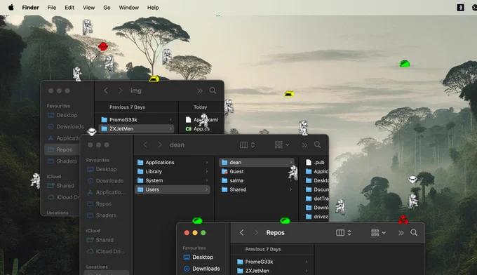The image size is (477, 275).
Task: Change column view mode in the dean window
Action: [248, 145]
